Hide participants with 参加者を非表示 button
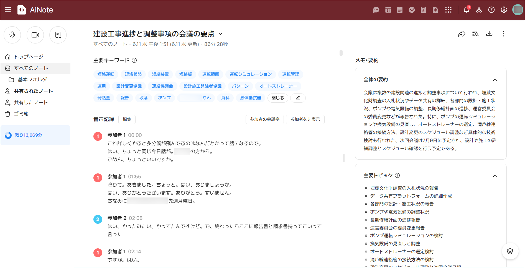This screenshot has width=525, height=268. (x=305, y=119)
